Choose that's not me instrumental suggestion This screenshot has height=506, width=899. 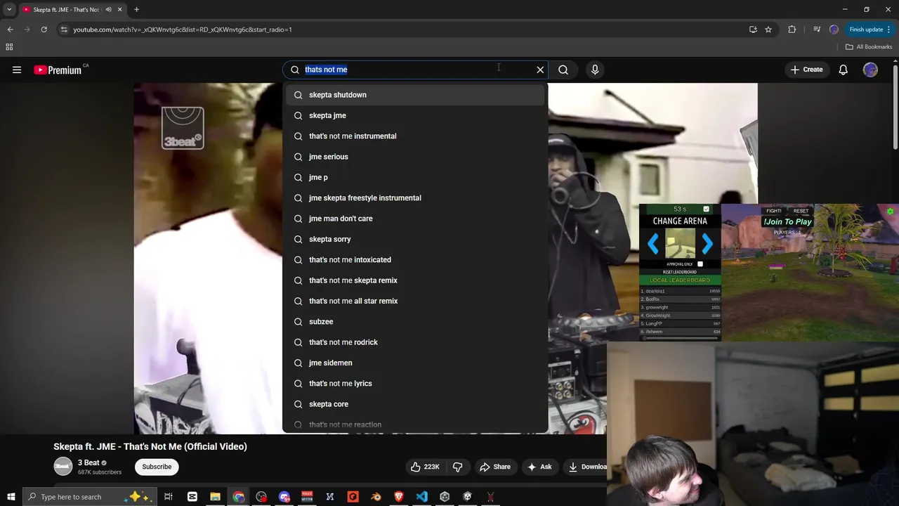coord(415,136)
